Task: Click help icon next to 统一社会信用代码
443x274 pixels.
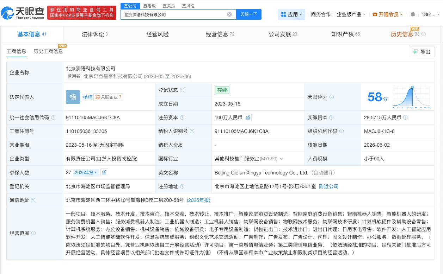Action: point(53,117)
